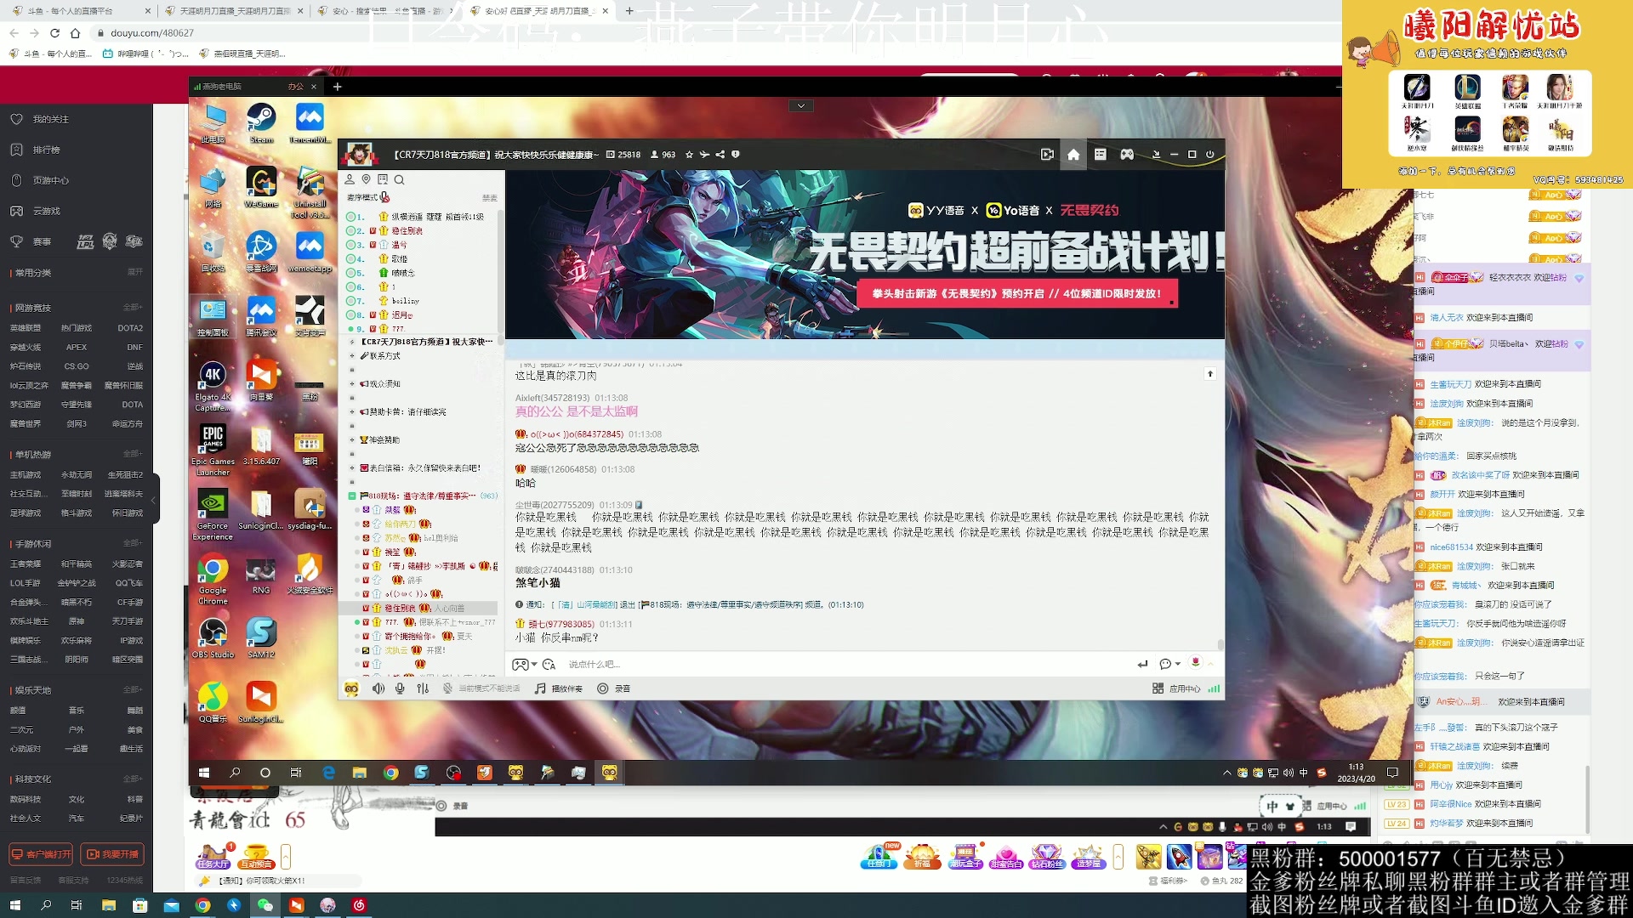Click the music note play accompaniment icon
The height and width of the screenshot is (918, 1633).
[x=540, y=688]
